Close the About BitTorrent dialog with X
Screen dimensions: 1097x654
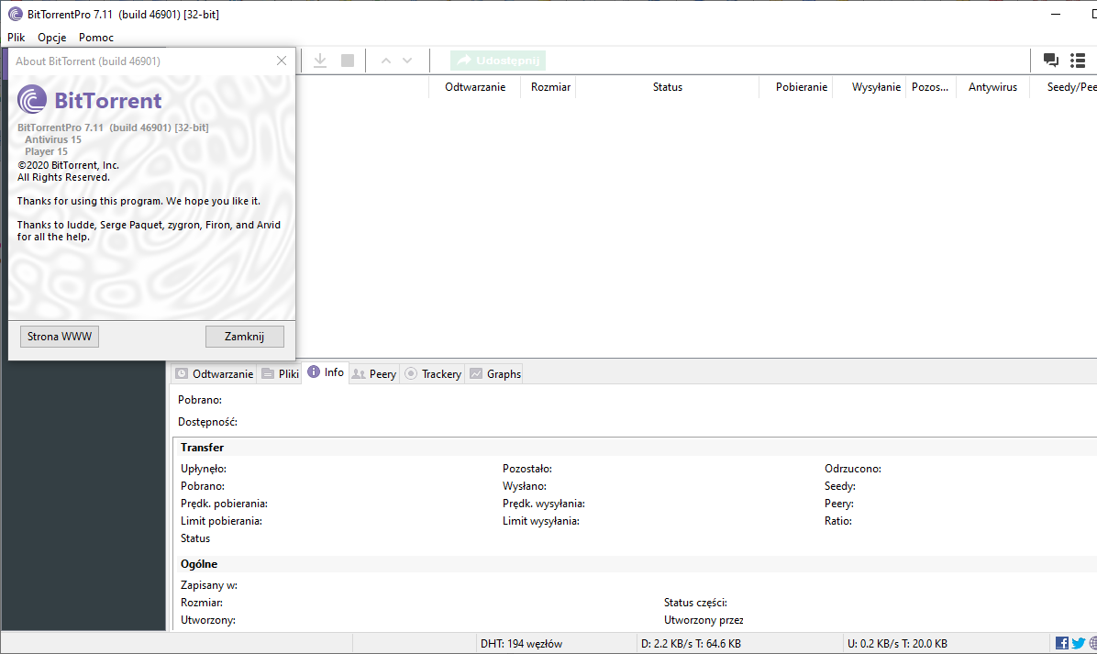[282, 61]
